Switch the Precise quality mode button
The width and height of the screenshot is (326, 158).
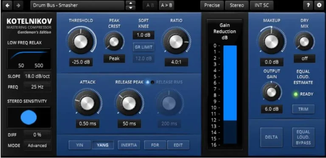[x=212, y=6]
